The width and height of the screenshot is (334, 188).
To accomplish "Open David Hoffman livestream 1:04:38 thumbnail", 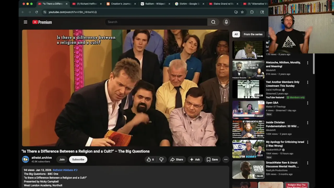I will coord(248,89).
